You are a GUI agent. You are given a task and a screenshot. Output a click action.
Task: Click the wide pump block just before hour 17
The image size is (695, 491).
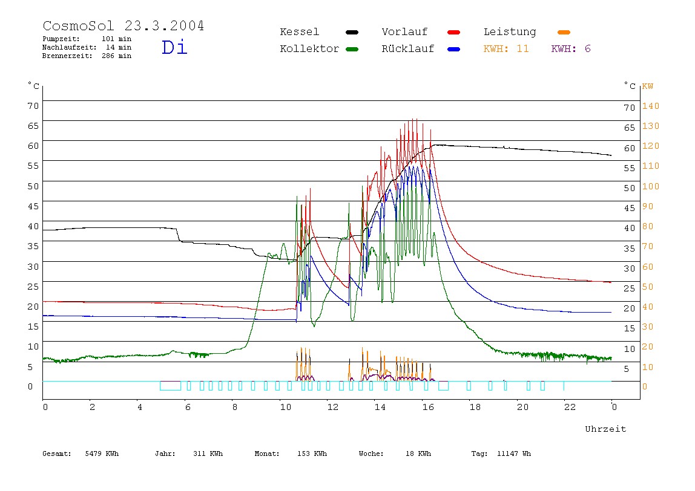pos(443,386)
